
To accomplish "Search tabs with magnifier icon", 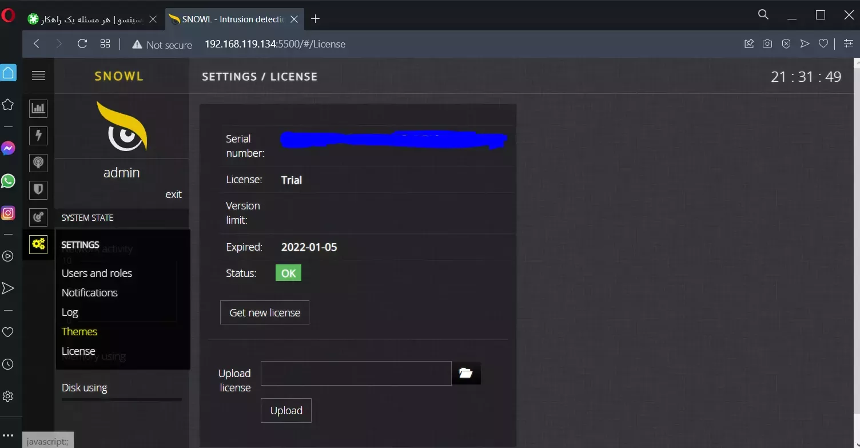I will [763, 15].
